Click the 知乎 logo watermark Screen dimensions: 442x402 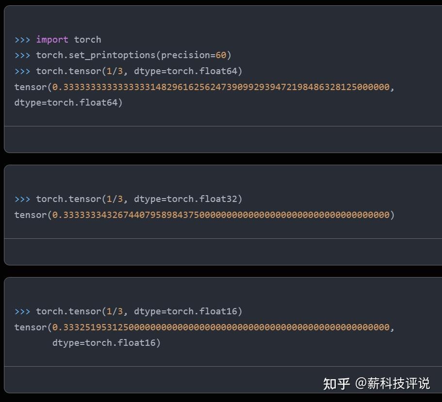click(x=336, y=384)
